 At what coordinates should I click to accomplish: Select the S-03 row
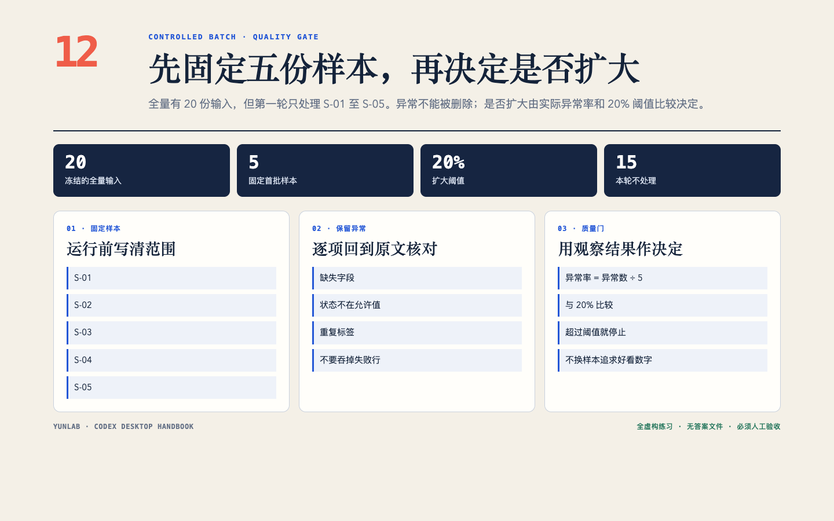pyautogui.click(x=171, y=333)
